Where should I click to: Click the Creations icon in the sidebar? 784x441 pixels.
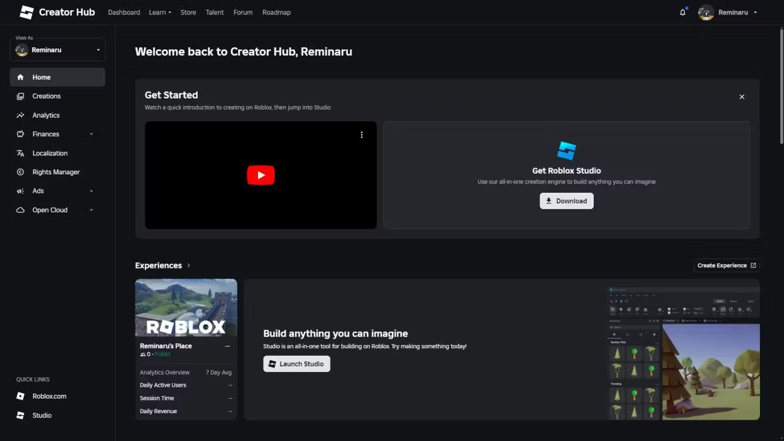pos(20,96)
